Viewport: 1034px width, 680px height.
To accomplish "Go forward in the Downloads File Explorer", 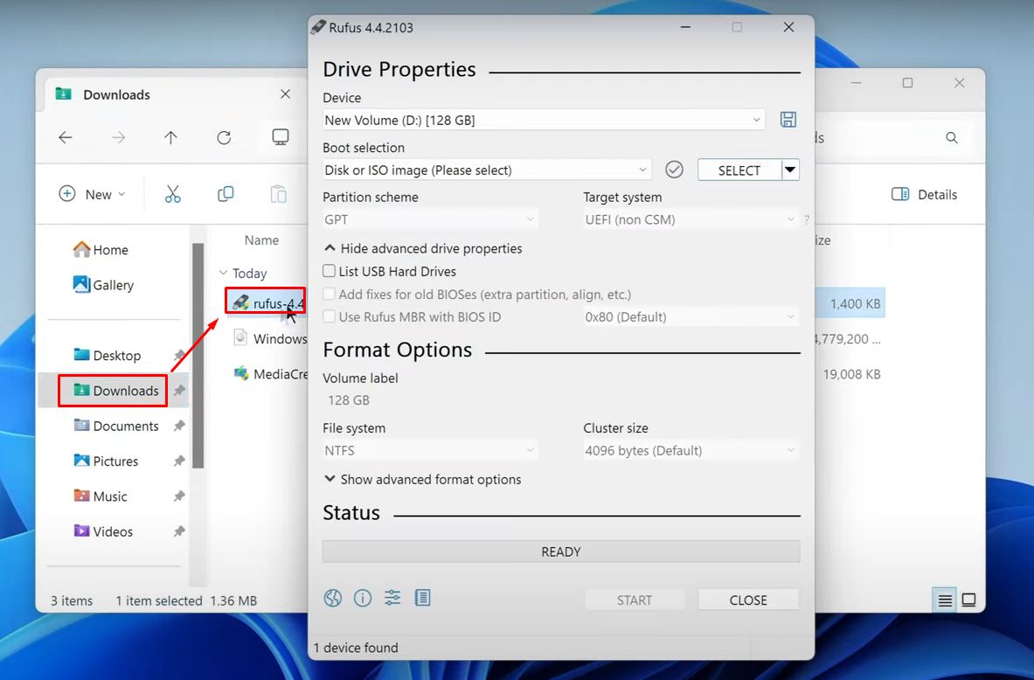I will coord(119,137).
